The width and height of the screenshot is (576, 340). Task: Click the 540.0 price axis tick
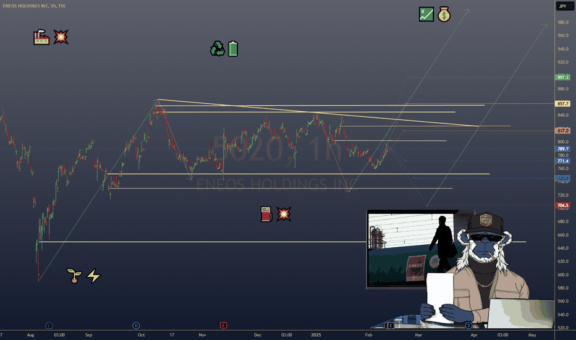coord(563,315)
